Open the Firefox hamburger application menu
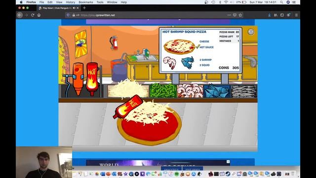316x178 pixels. [296, 15]
